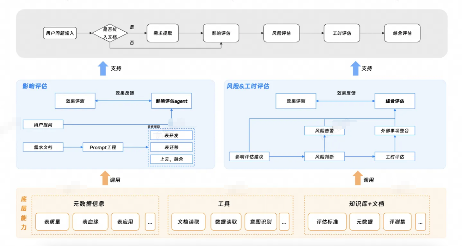
Task: Click the 外部事项整合 box
Action: [395, 131]
